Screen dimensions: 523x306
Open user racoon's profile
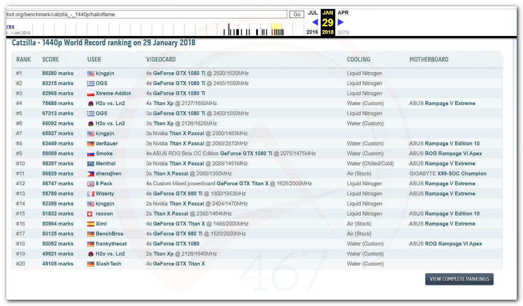pyautogui.click(x=104, y=214)
